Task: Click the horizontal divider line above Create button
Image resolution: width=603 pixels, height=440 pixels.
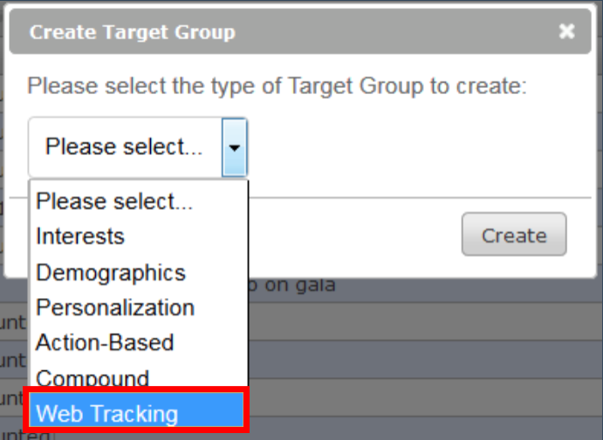Action: pos(420,198)
